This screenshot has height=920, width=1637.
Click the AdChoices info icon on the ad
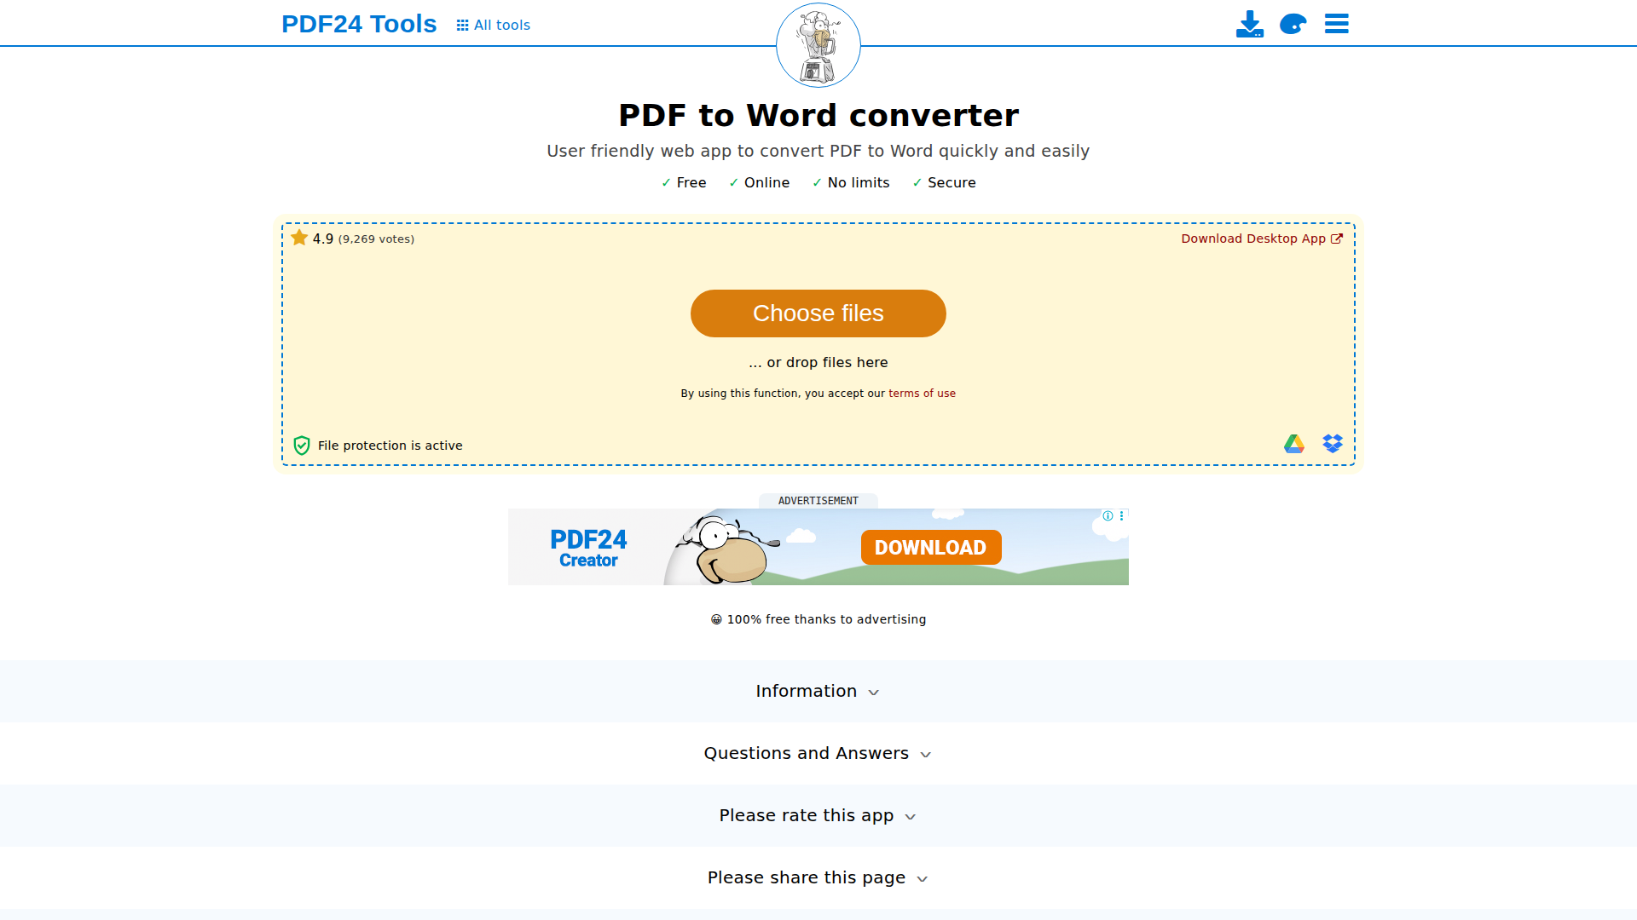point(1107,515)
